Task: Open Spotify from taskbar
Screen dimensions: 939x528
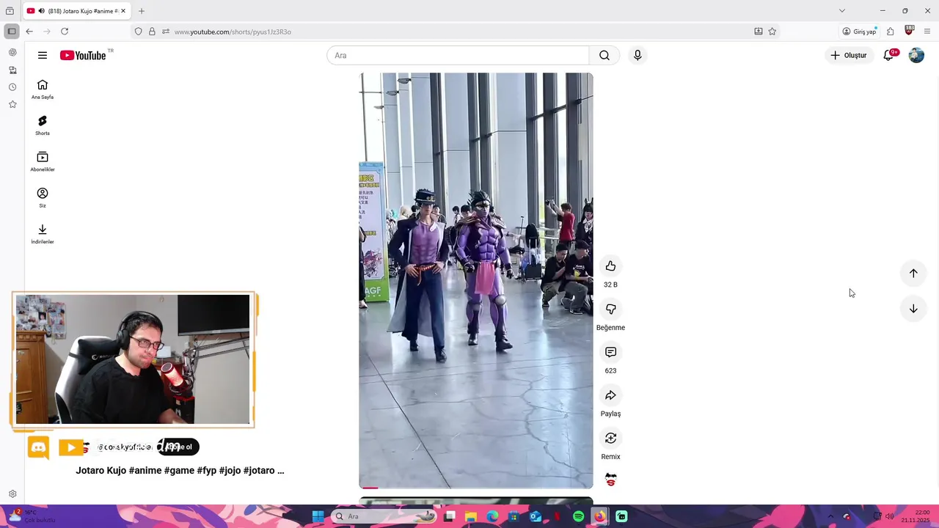Action: pos(578,516)
